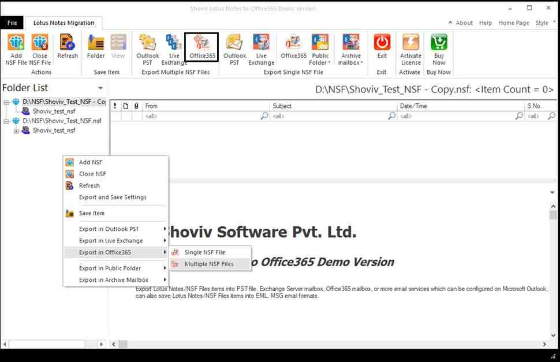
Task: Open the File tab
Action: point(12,23)
